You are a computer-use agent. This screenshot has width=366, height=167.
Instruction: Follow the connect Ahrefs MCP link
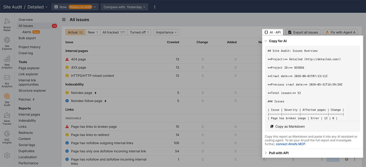[x=291, y=144]
